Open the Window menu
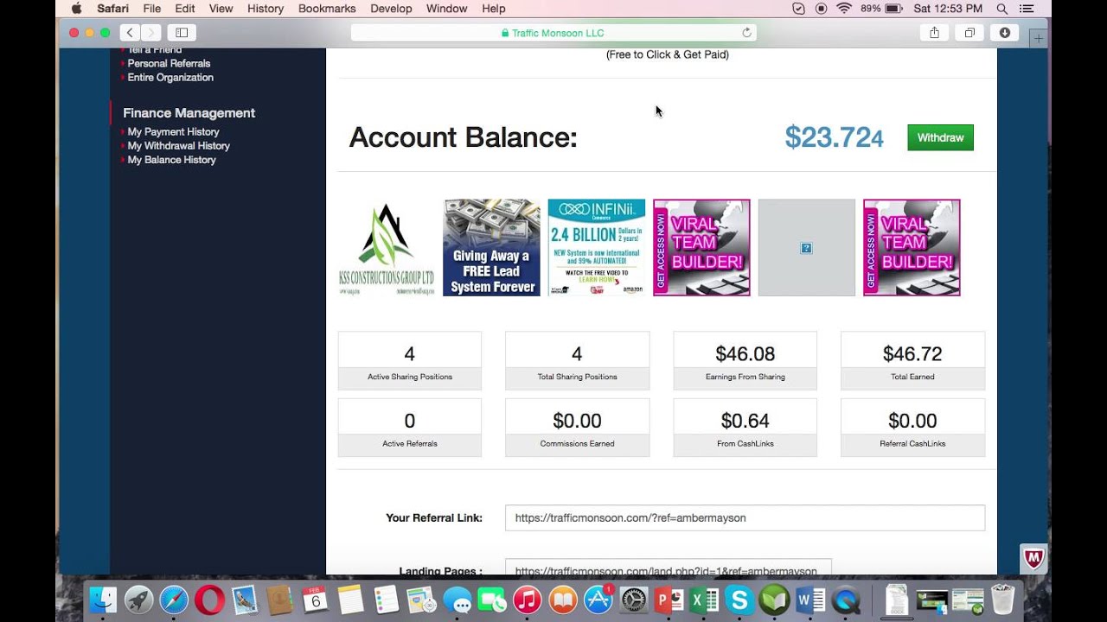This screenshot has height=622, width=1107. [x=447, y=9]
